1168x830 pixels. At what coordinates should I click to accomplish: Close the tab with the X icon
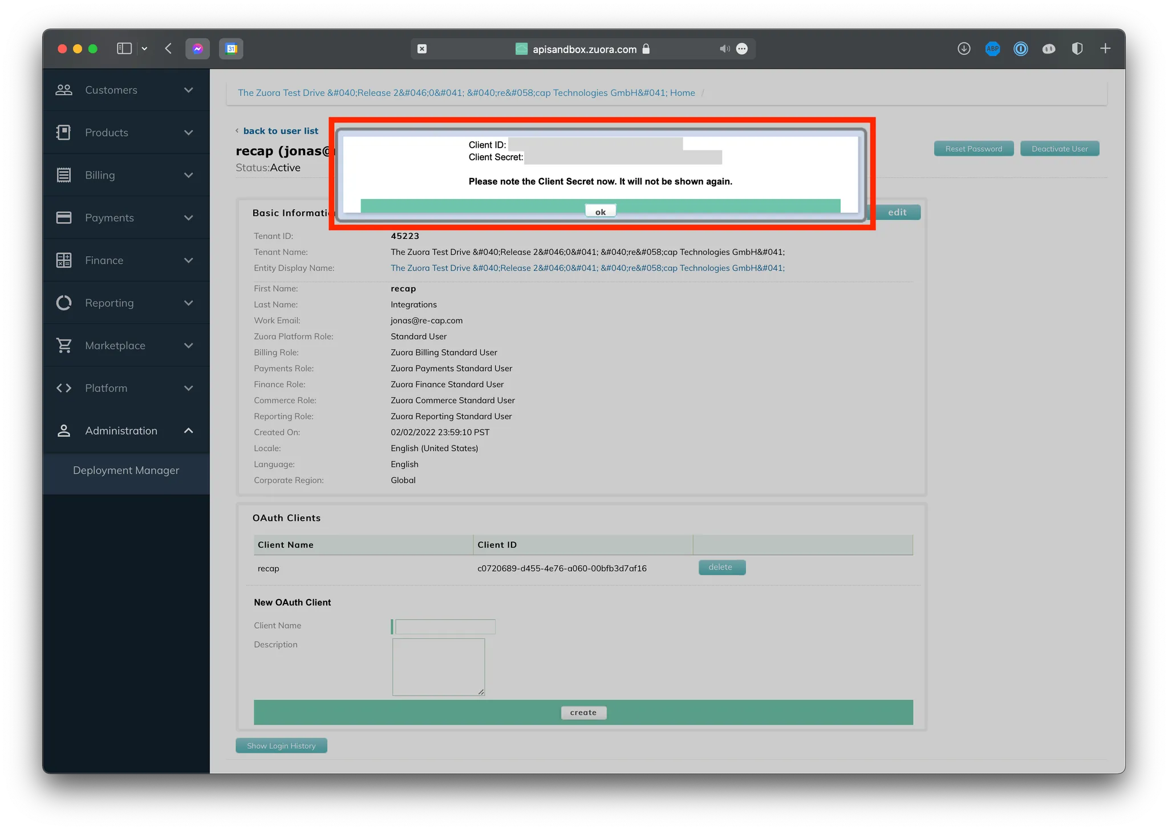pyautogui.click(x=422, y=49)
